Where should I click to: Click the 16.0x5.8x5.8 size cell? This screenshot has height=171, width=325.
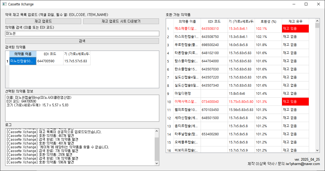(241, 45)
